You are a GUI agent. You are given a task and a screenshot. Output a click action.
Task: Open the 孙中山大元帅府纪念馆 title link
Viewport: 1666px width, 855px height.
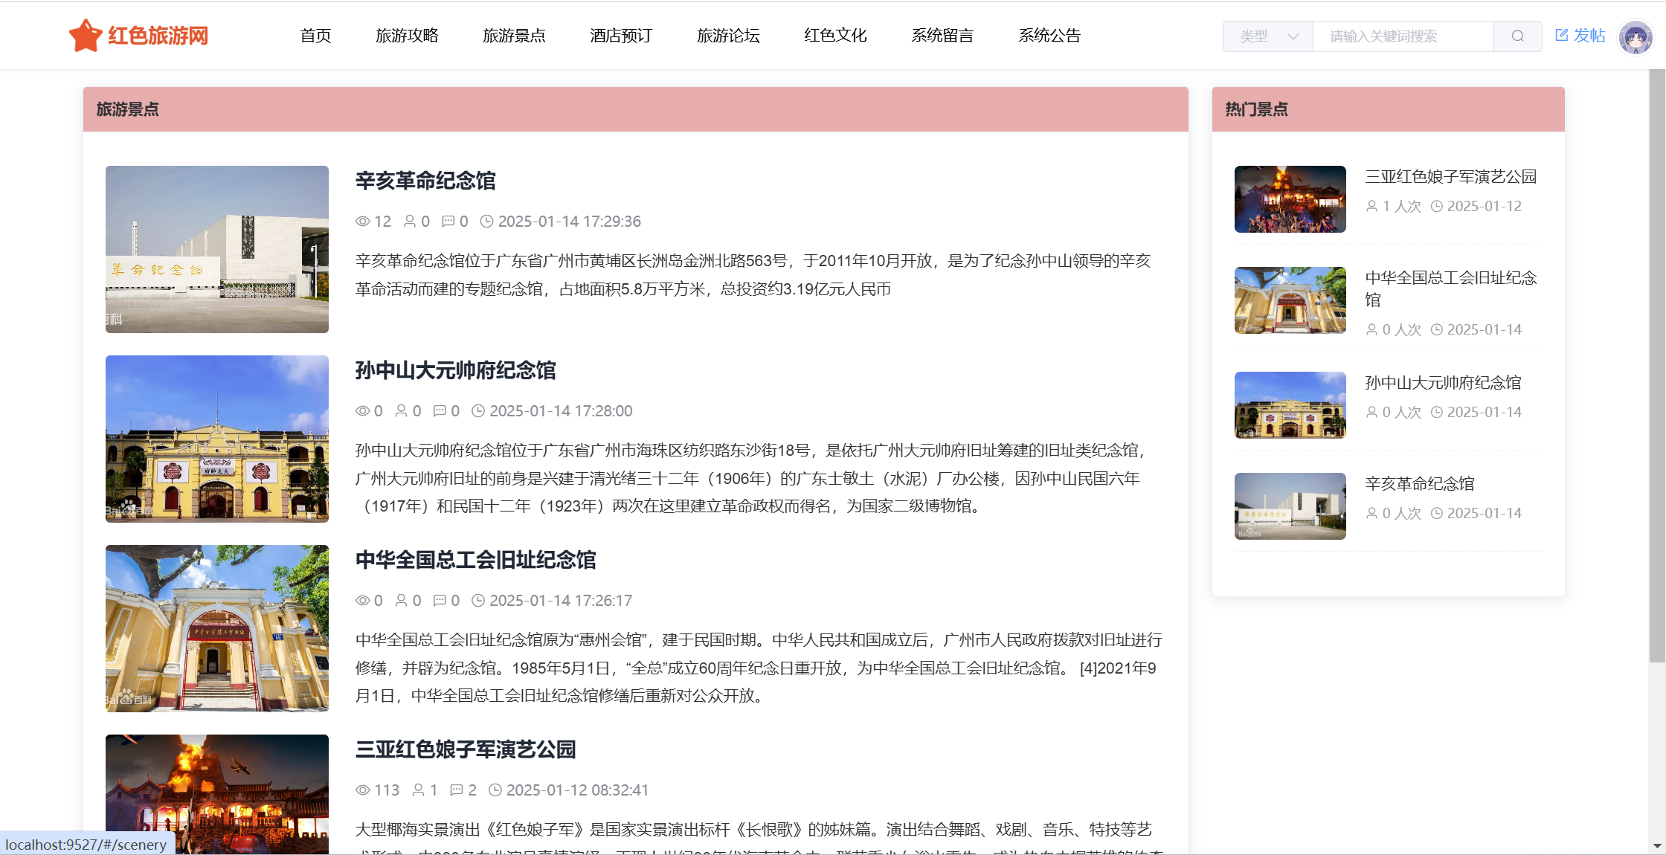point(455,370)
